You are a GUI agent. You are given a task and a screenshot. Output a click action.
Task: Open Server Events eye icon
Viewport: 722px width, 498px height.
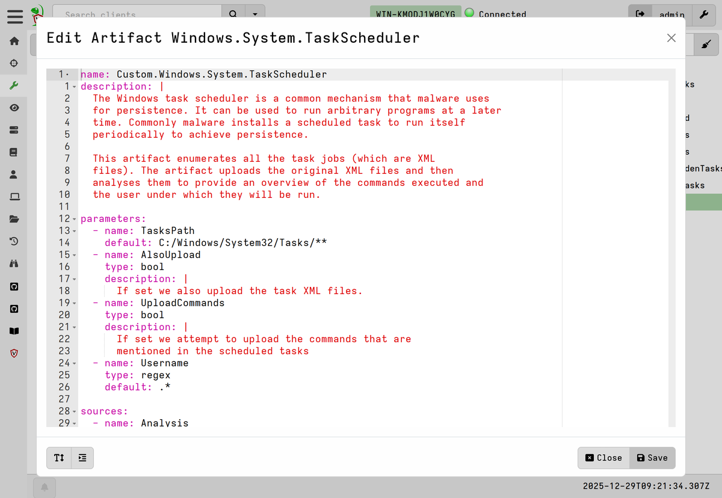pyautogui.click(x=14, y=108)
